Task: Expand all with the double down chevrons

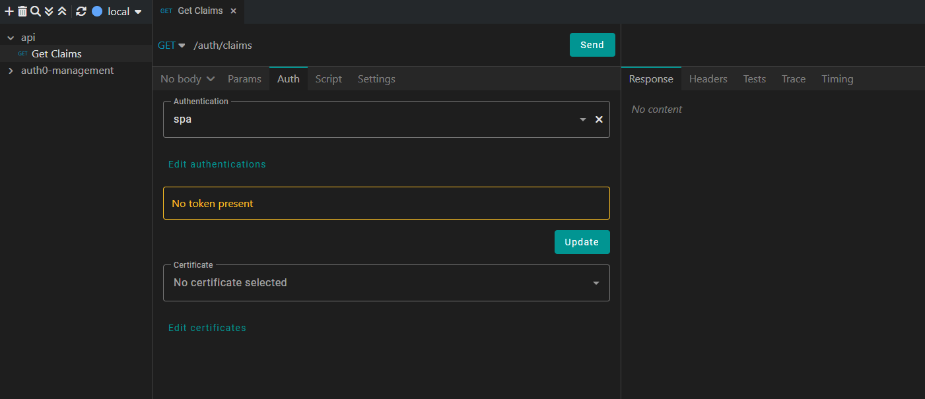Action: (x=49, y=11)
